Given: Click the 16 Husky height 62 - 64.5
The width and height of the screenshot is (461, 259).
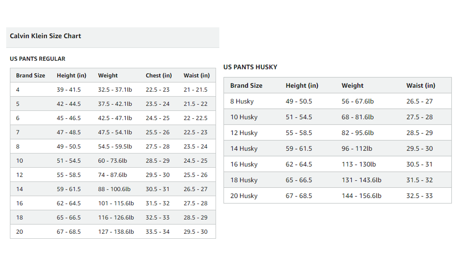Looking at the screenshot, I should [299, 164].
